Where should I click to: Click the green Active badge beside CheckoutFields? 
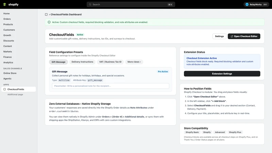[80, 35]
